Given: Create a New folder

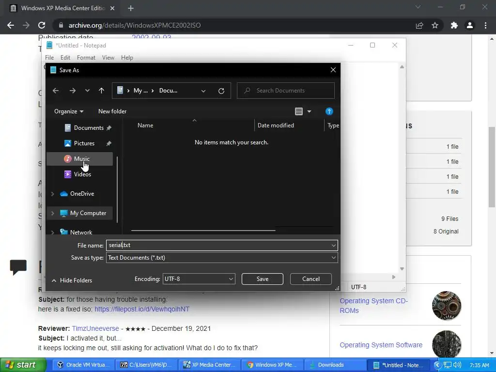Looking at the screenshot, I should pyautogui.click(x=112, y=111).
